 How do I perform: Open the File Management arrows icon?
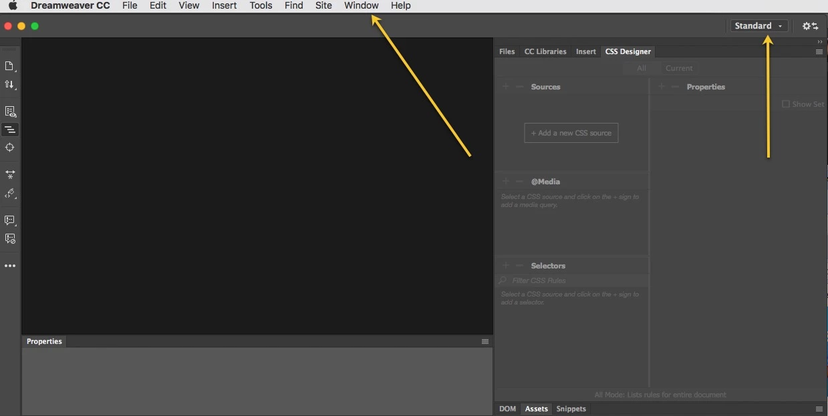pos(9,85)
